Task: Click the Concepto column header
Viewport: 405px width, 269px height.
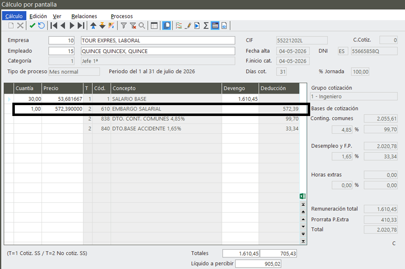Action: 166,88
